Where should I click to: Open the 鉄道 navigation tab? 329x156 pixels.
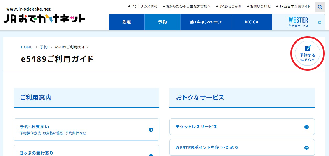click(127, 22)
